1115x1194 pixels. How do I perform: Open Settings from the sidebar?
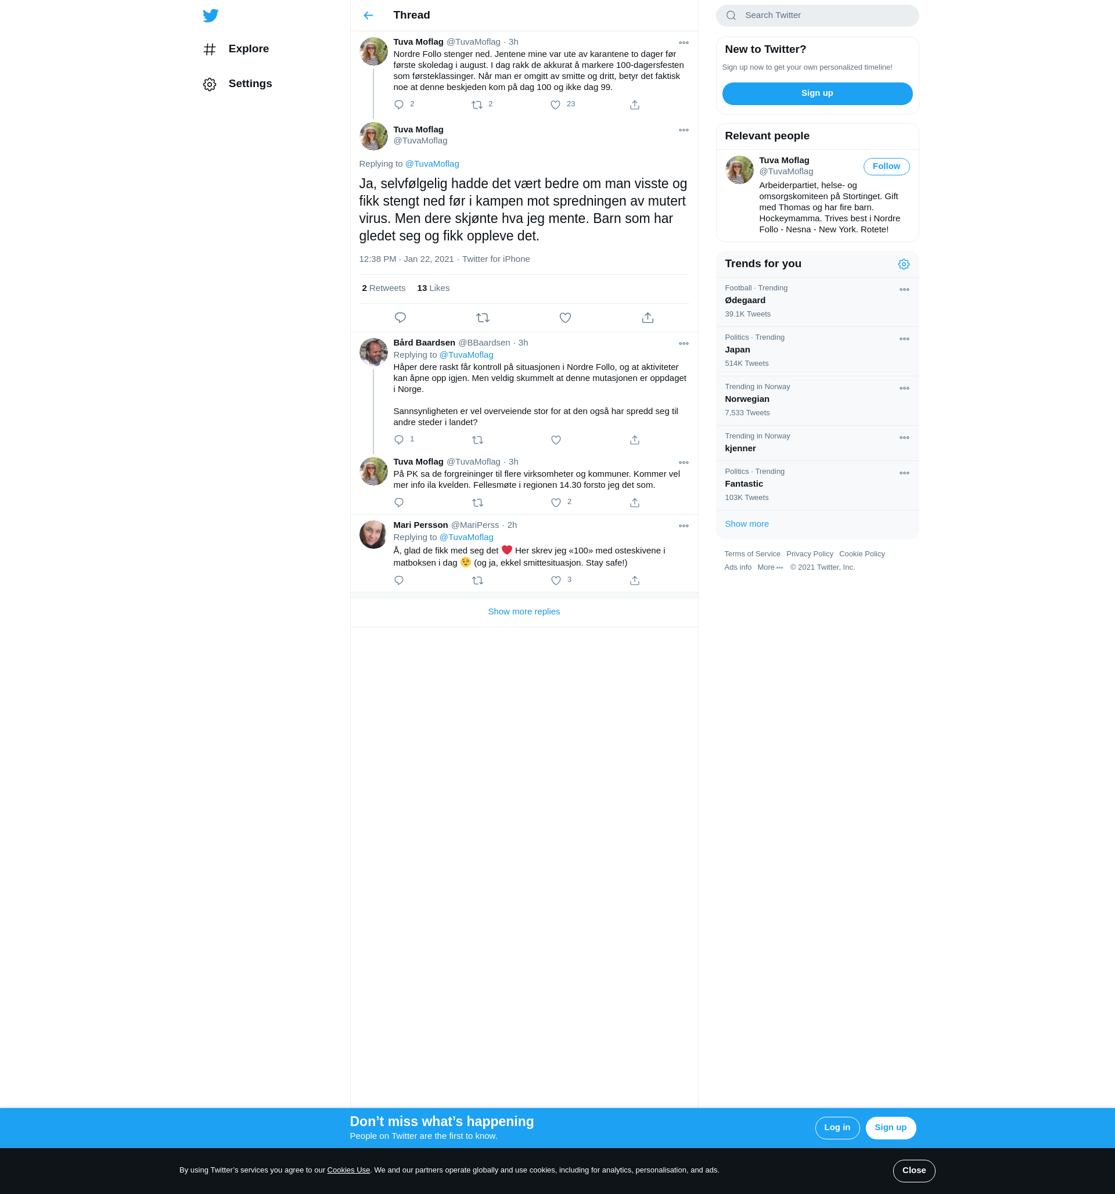point(249,84)
